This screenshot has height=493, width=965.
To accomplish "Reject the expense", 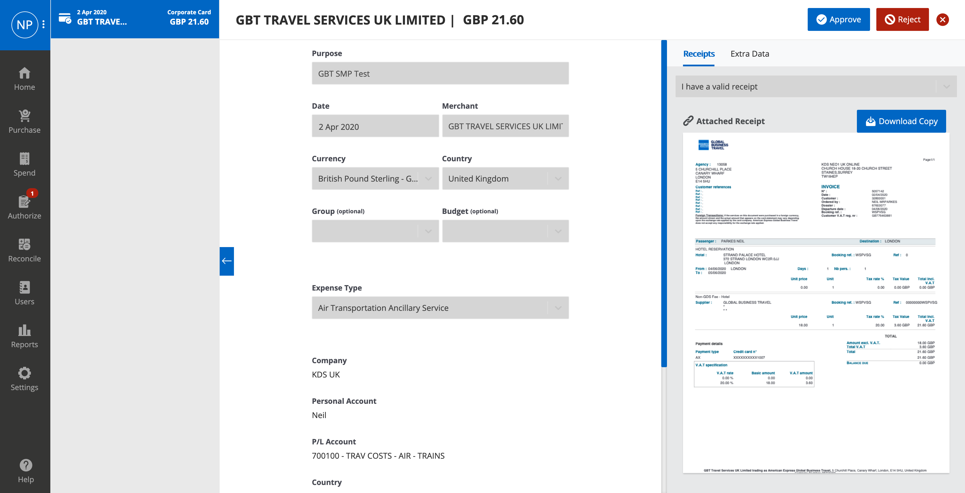I will [x=902, y=19].
